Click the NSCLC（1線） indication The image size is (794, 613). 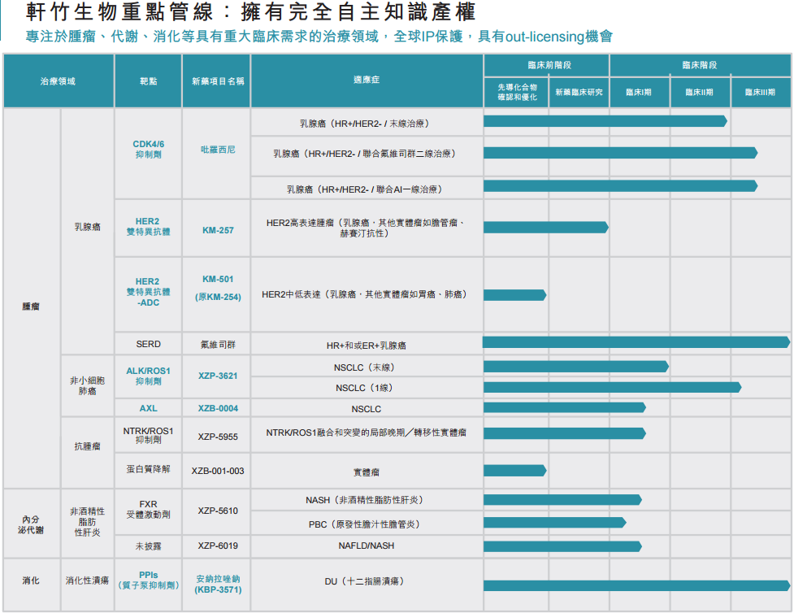tap(364, 388)
